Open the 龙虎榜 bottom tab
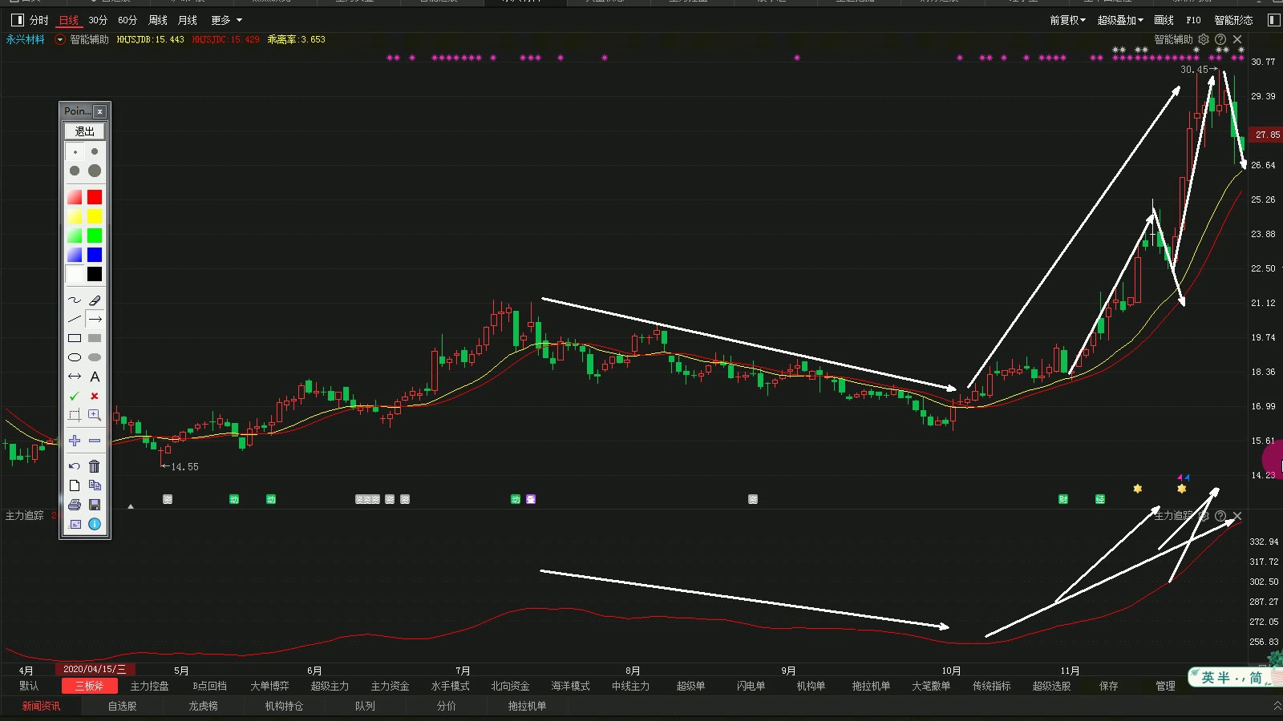The width and height of the screenshot is (1283, 721). coord(204,706)
